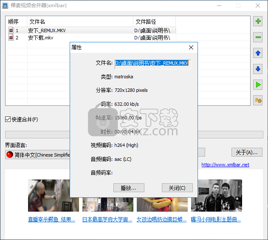Start merging with the green play icon

tap(258, 85)
